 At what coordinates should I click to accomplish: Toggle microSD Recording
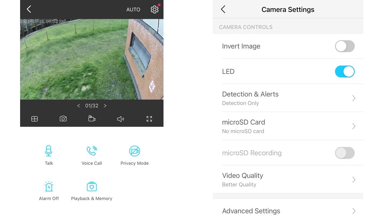pyautogui.click(x=344, y=153)
